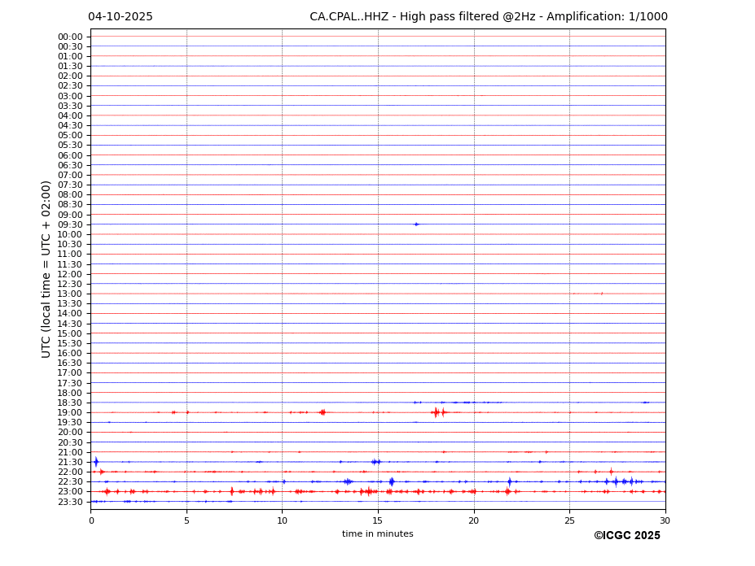The width and height of the screenshot is (755, 566).
Task: Click the blue 21:30 spike at trace start
Action: coord(96,462)
